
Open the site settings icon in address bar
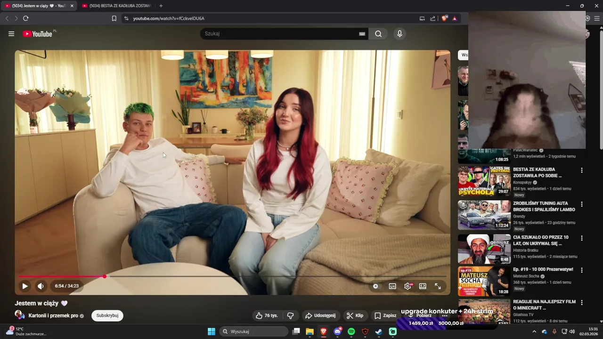click(126, 18)
